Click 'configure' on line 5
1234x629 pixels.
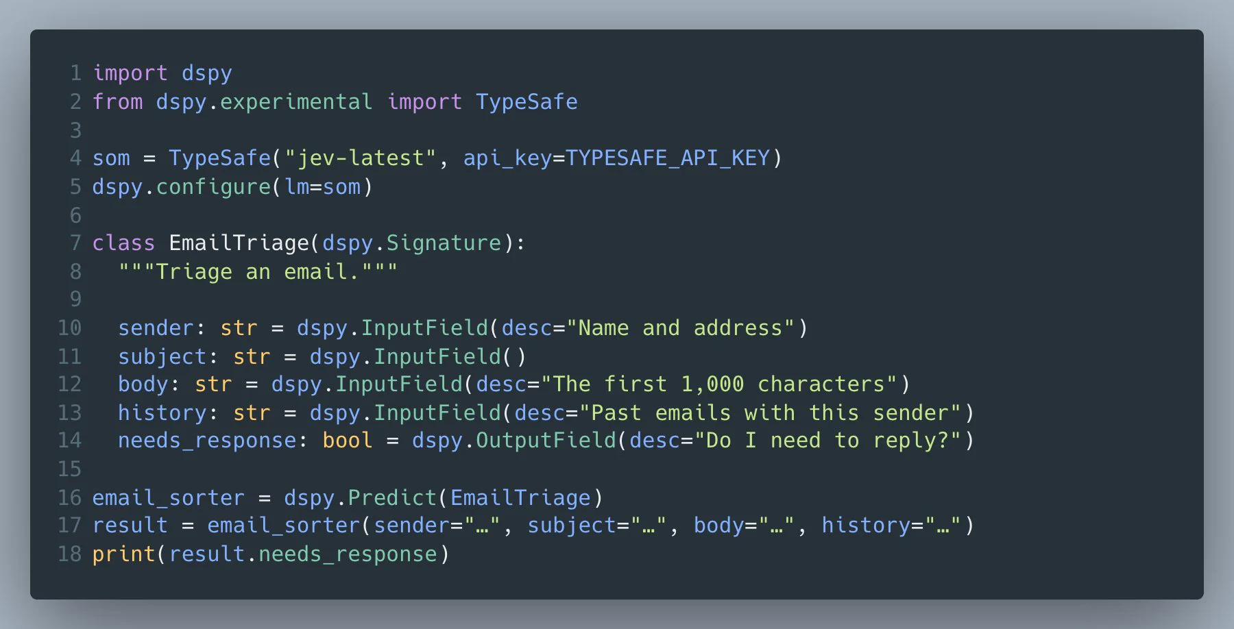214,186
